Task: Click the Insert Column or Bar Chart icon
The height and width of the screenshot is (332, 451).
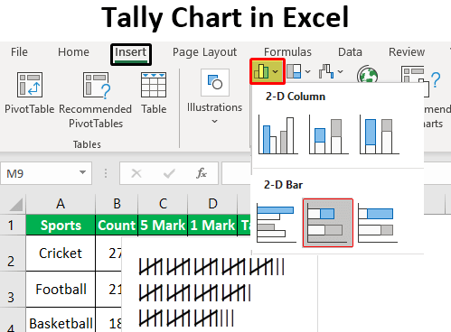Action: click(261, 71)
